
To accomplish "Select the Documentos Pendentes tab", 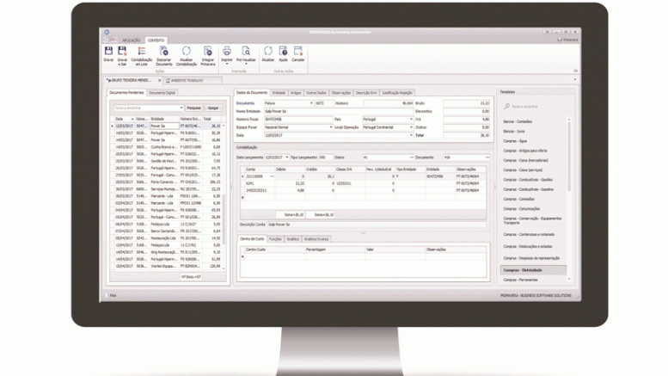I will [x=126, y=93].
